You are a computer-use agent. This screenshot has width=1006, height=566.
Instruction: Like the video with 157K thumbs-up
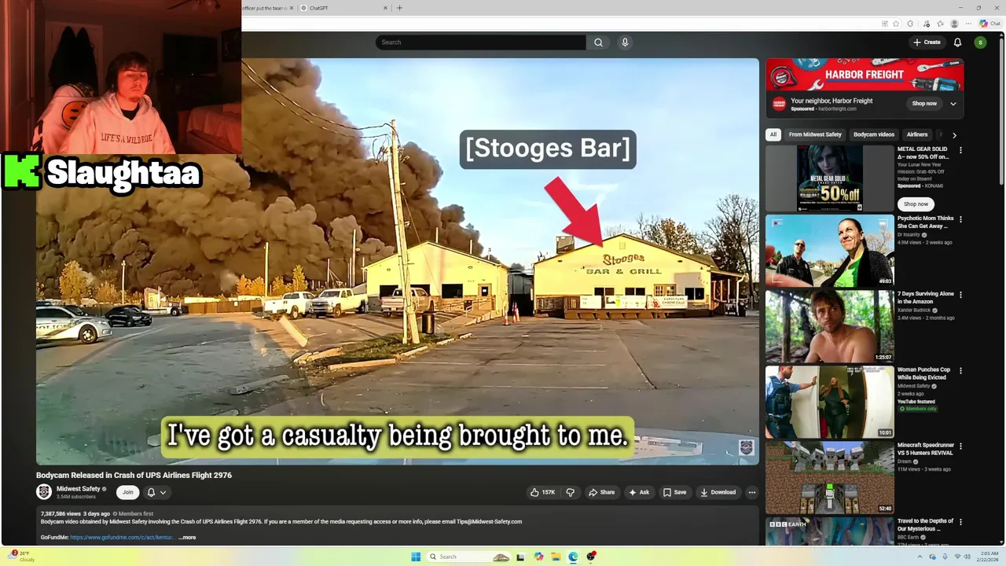(x=542, y=492)
